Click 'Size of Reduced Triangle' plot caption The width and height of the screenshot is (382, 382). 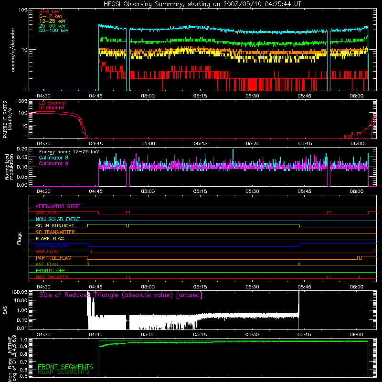[x=121, y=295]
